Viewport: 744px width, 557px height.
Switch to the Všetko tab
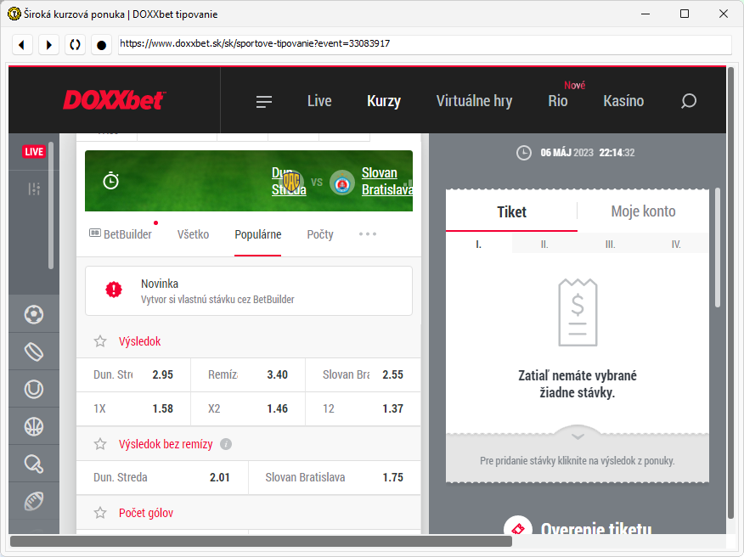193,234
